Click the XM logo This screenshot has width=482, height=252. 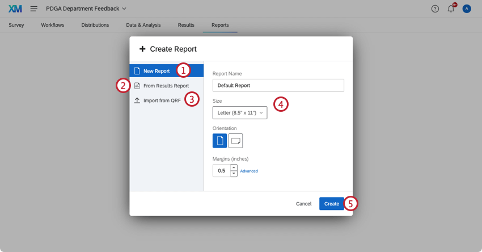15,9
